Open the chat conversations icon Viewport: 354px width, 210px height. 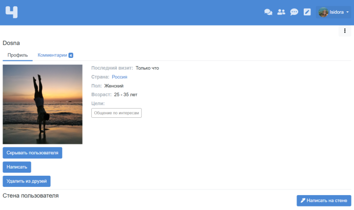click(x=268, y=12)
